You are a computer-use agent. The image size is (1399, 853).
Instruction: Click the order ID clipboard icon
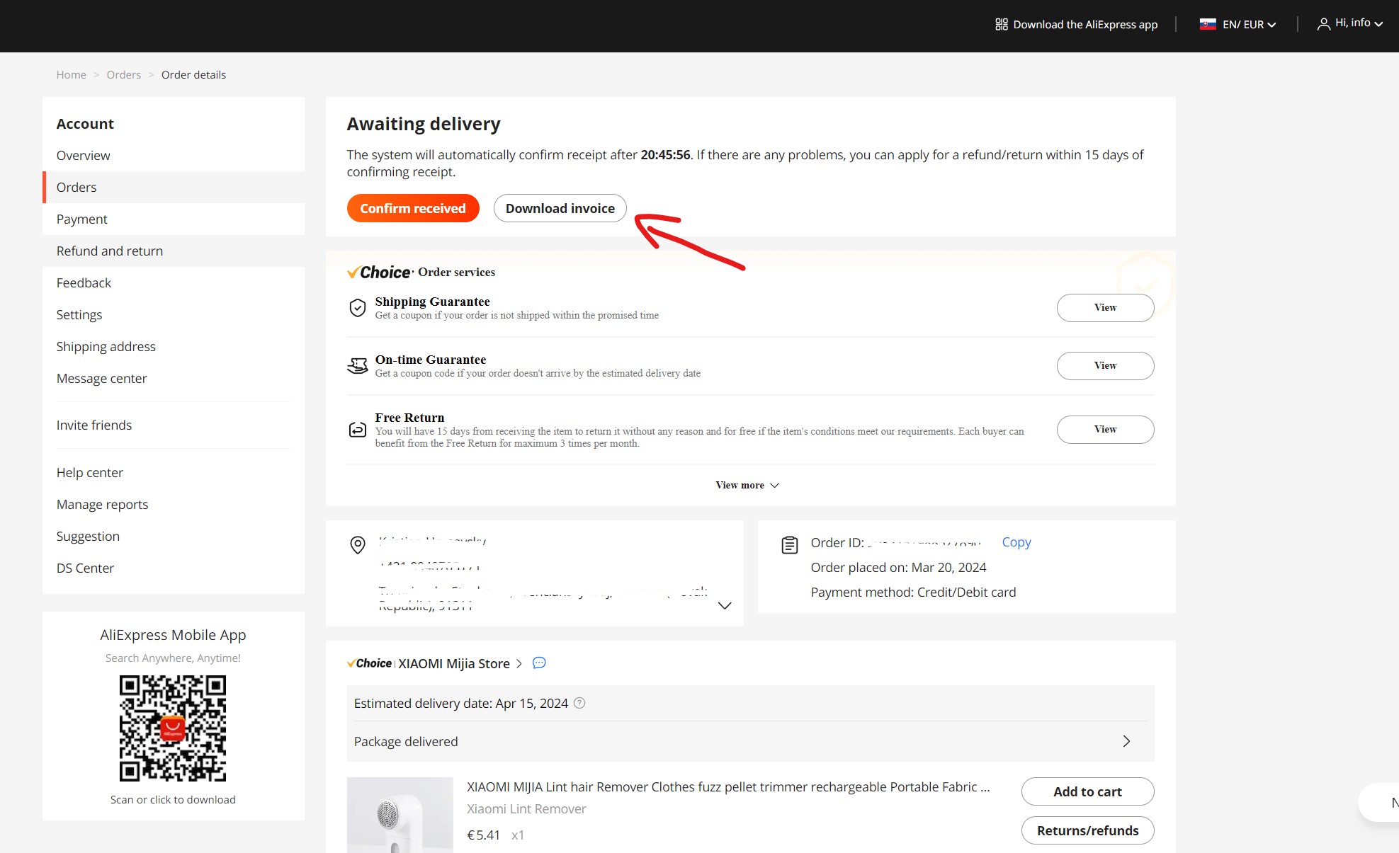tap(789, 545)
